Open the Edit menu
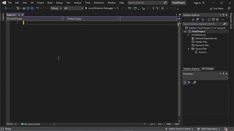This screenshot has height=131, width=234. pyautogui.click(x=17, y=3)
